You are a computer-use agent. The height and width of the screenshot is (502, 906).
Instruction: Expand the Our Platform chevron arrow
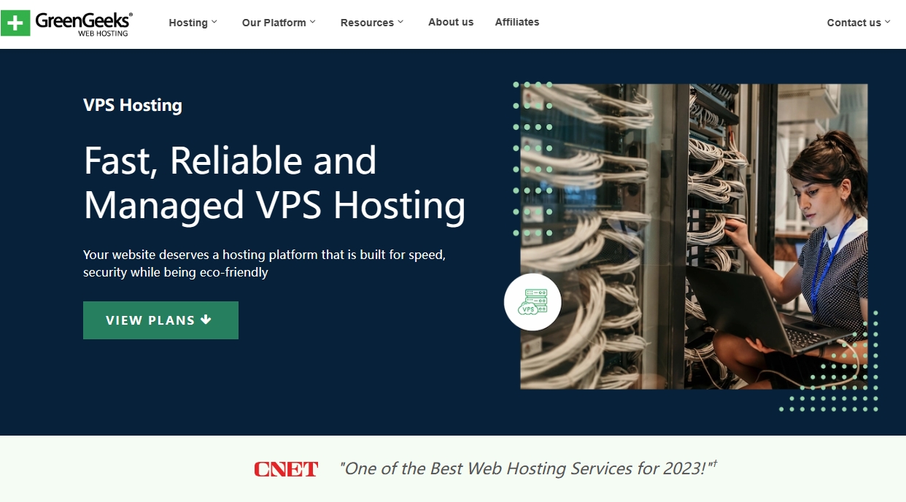pyautogui.click(x=312, y=22)
